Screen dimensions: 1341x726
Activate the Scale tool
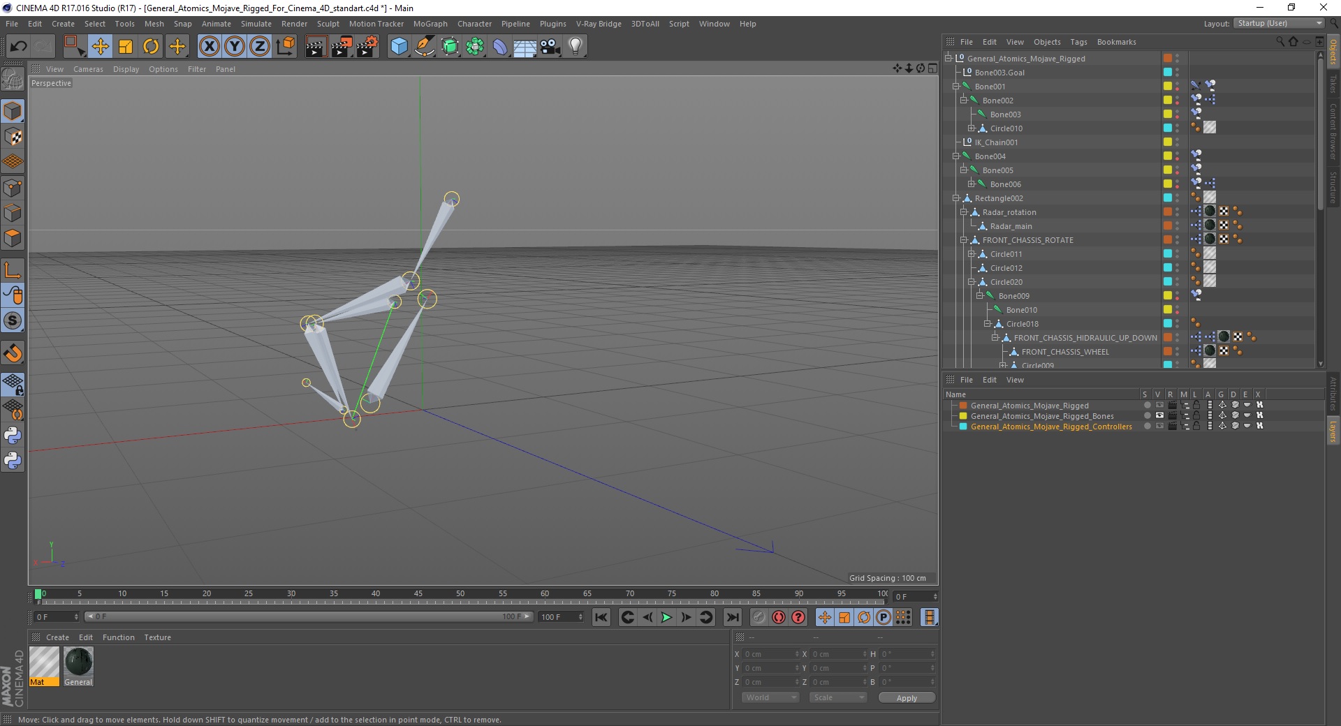126,47
